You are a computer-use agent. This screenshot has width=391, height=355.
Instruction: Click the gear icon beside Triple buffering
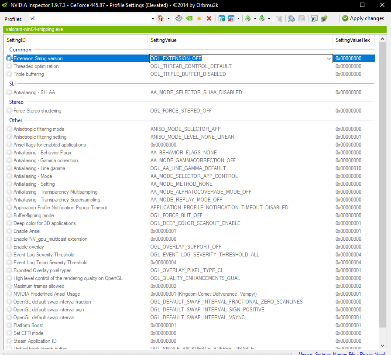(9, 74)
